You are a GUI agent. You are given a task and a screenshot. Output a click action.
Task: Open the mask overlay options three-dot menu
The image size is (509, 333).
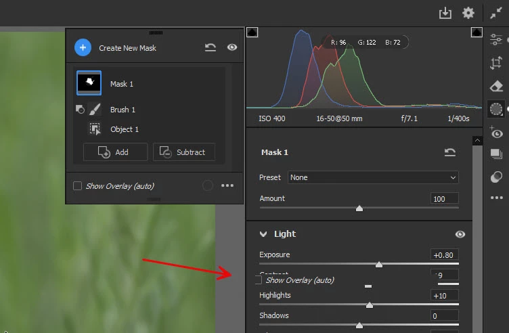pyautogui.click(x=227, y=185)
